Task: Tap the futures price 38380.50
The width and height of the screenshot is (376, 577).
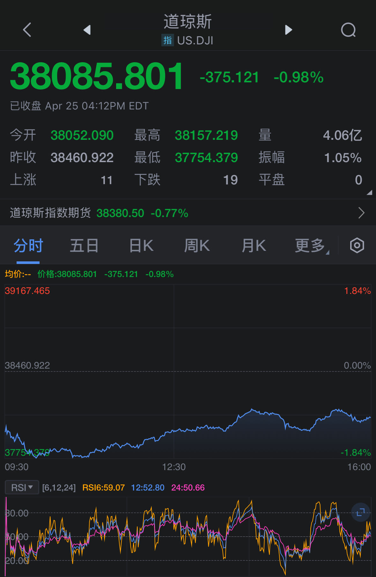Action: coord(120,213)
